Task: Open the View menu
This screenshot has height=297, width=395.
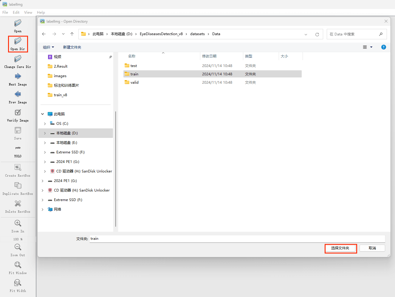Action: pos(28,13)
